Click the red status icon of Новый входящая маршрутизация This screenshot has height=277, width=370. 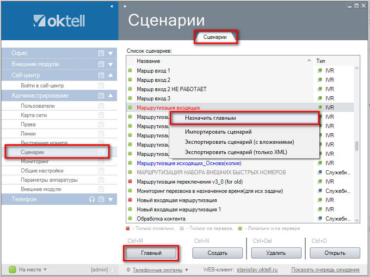coord(130,200)
